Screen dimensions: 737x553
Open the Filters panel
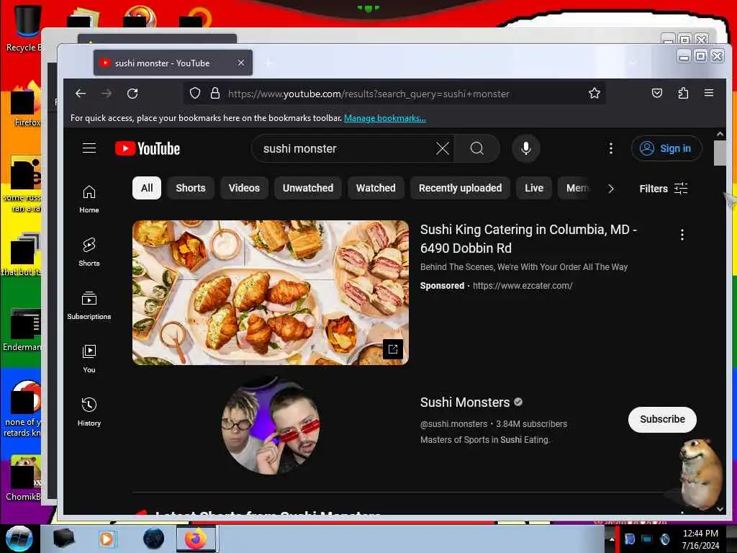tap(663, 189)
